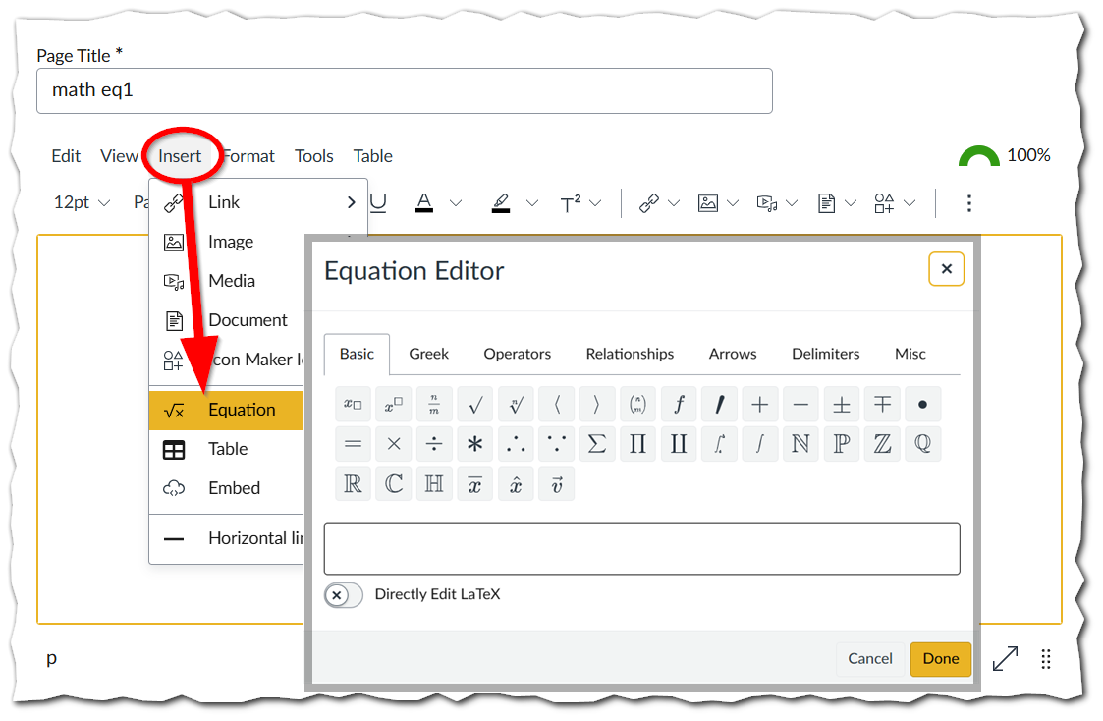Switch to the Relationships tab

click(630, 354)
